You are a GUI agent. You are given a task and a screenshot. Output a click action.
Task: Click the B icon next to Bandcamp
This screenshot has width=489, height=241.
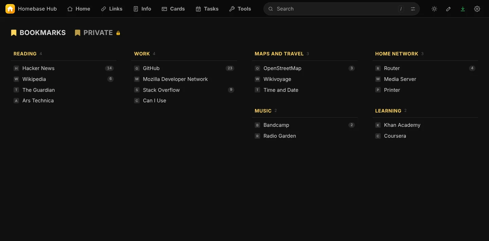257,125
